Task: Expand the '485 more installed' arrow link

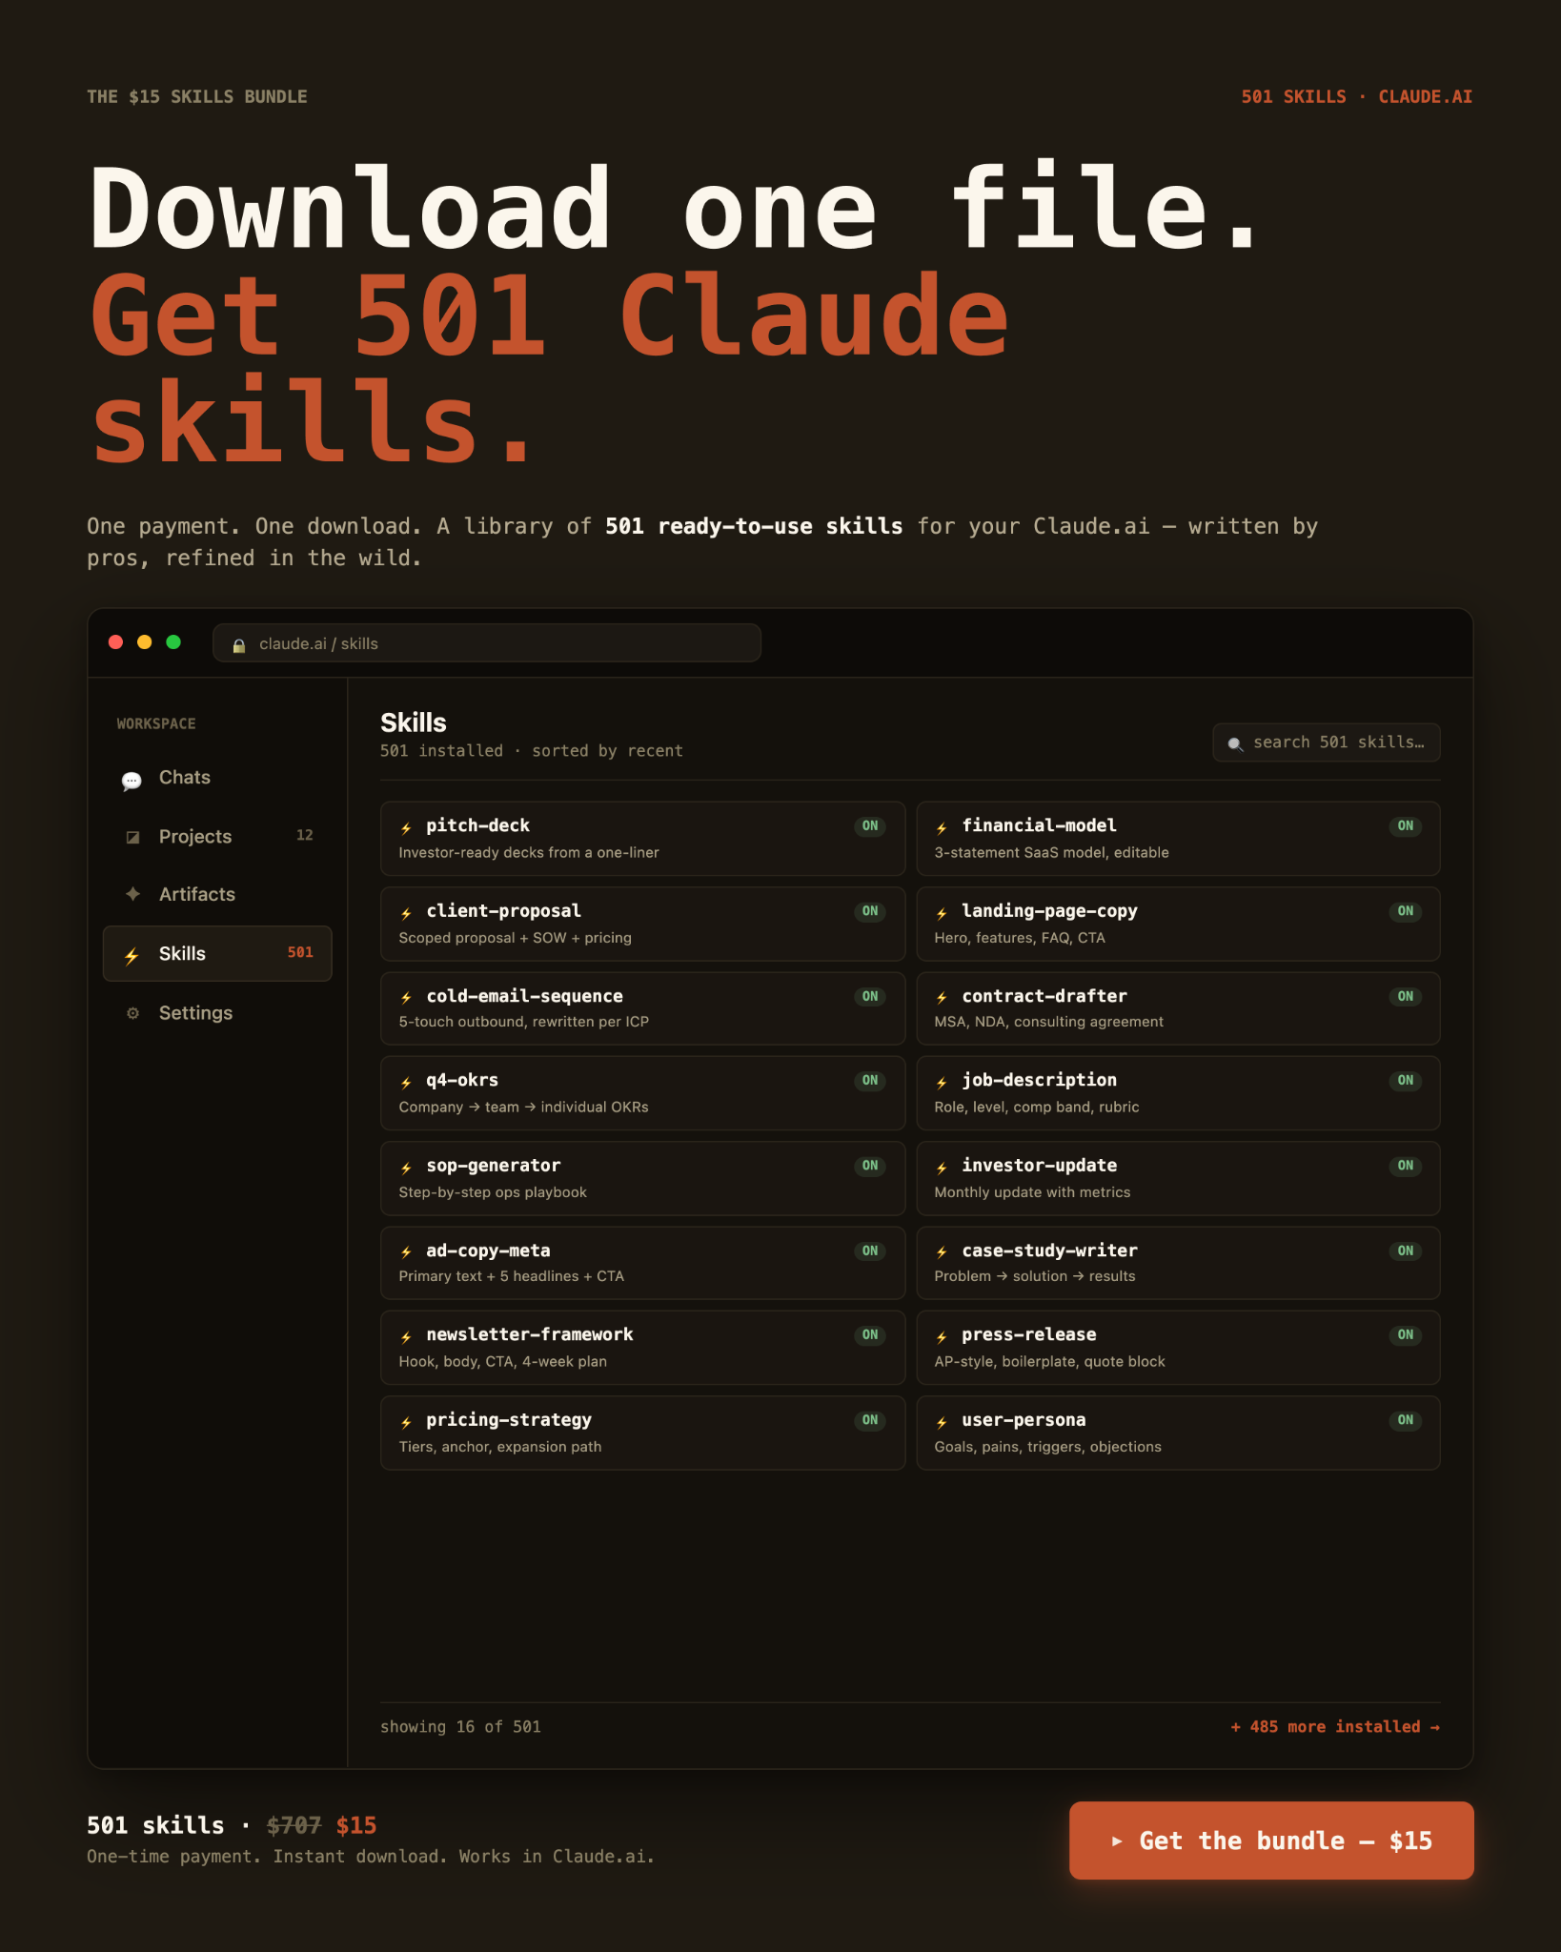Action: click(x=1335, y=1727)
